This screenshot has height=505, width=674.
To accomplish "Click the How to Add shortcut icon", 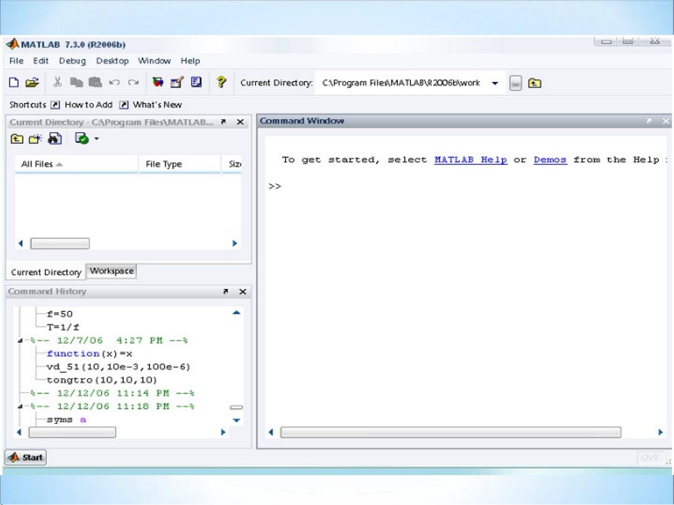I will [55, 105].
